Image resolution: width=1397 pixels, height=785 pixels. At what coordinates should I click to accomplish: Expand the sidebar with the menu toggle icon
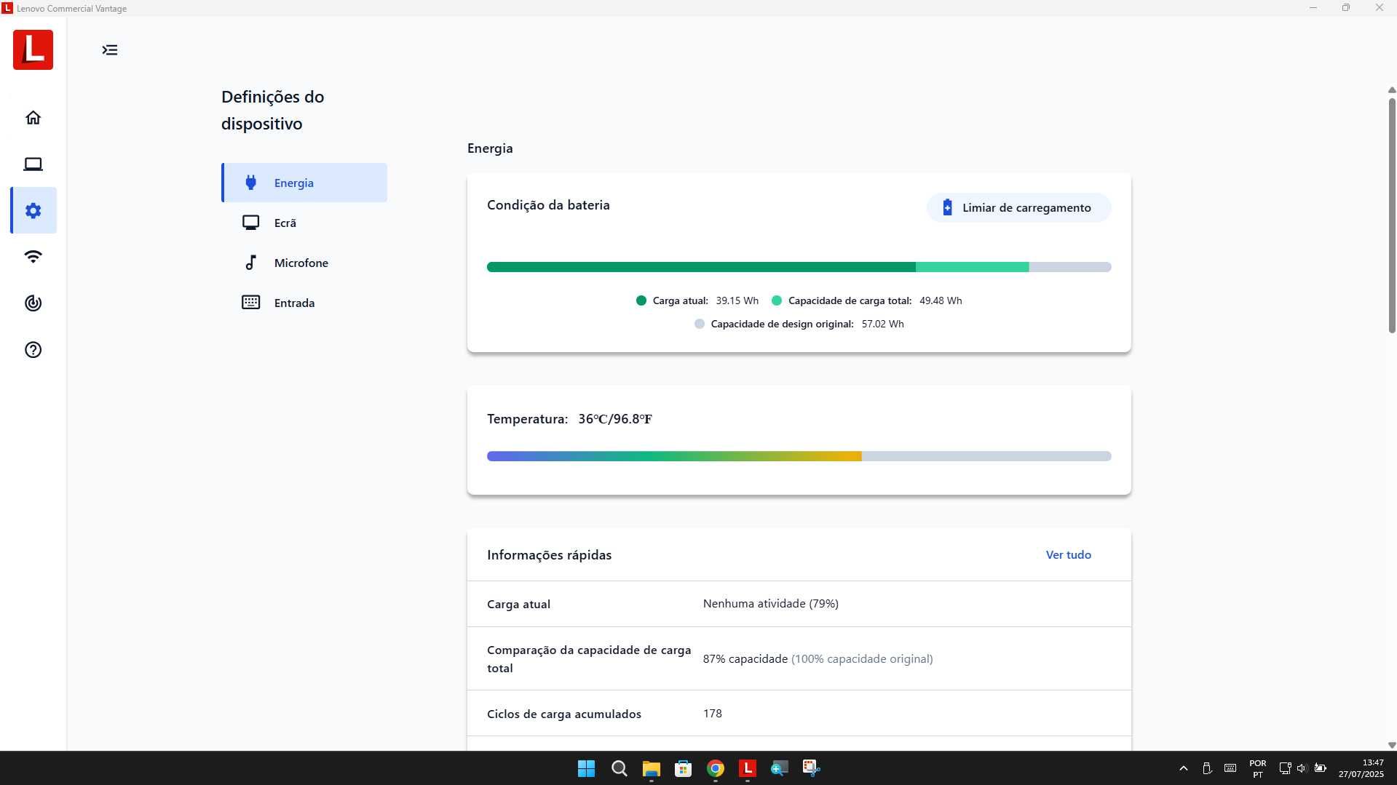[110, 50]
